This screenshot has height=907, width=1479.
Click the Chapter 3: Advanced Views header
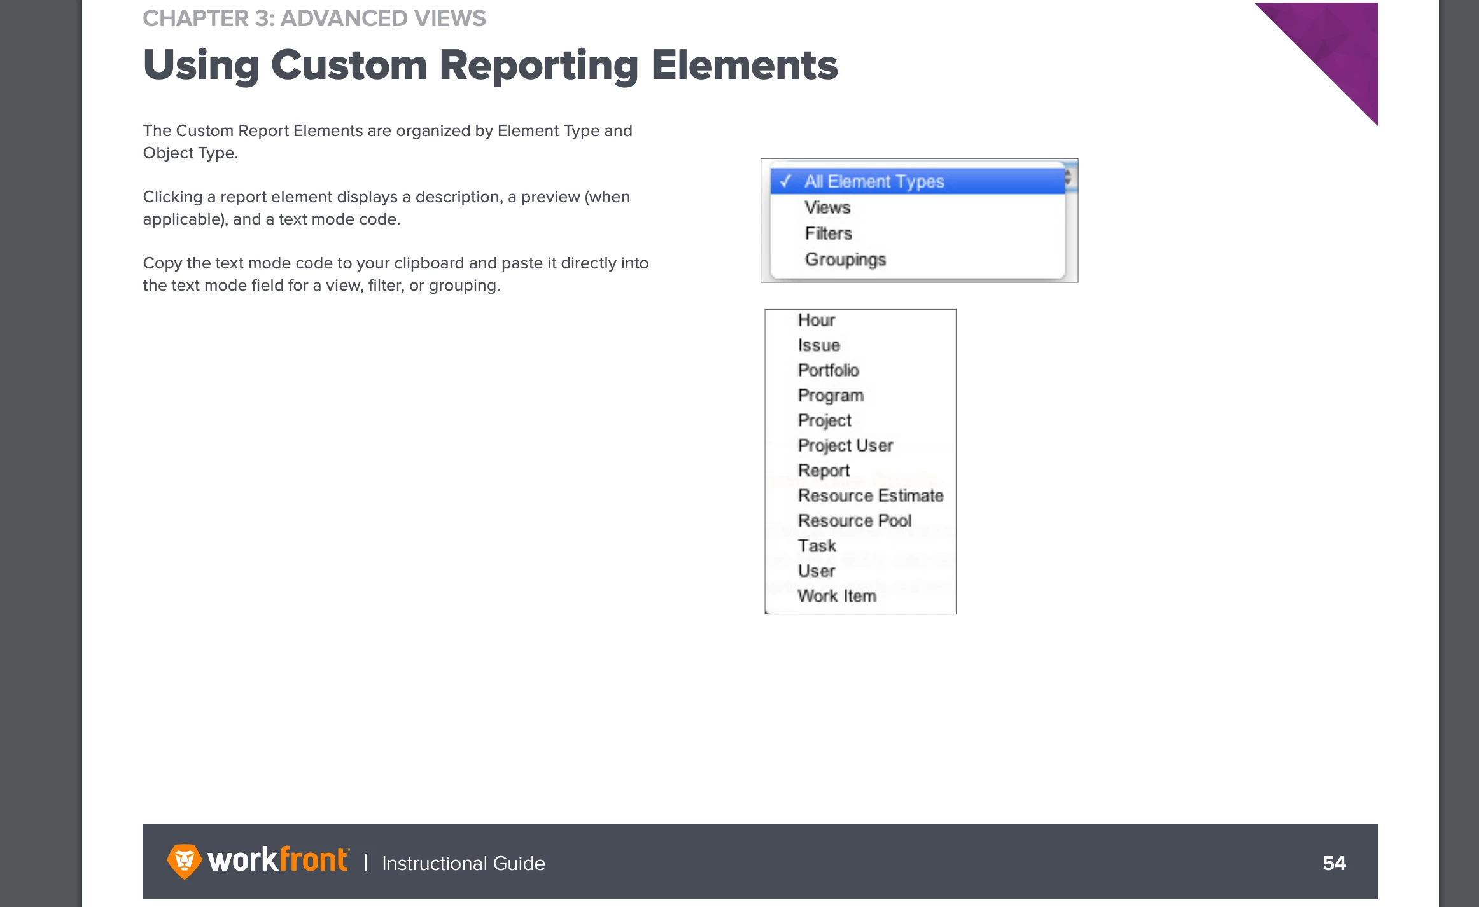coord(314,18)
